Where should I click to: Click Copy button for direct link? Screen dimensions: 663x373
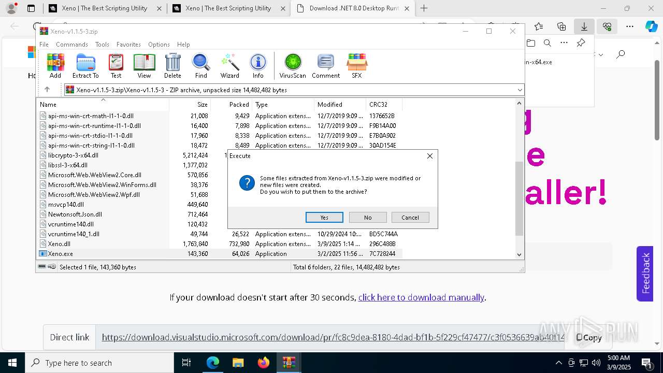(589, 337)
